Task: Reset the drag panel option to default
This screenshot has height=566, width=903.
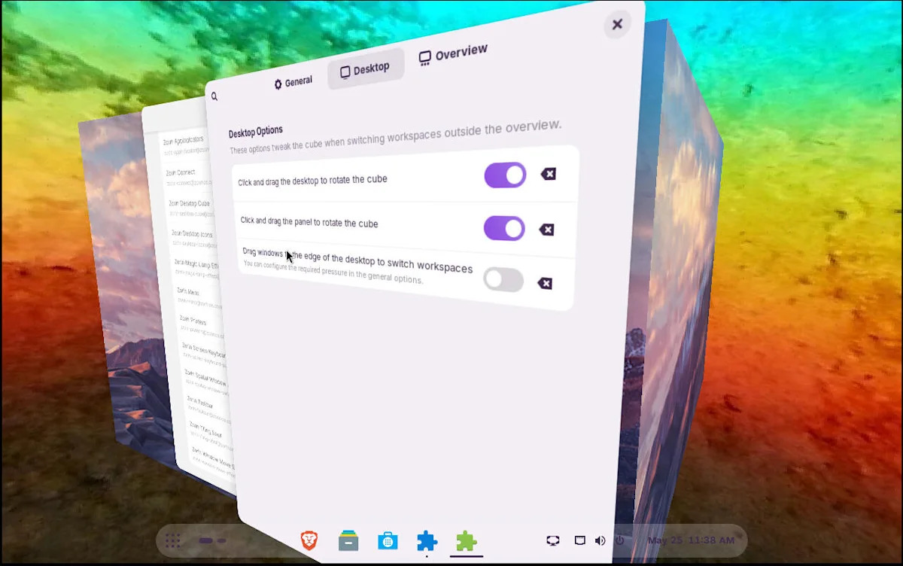Action: tap(547, 230)
